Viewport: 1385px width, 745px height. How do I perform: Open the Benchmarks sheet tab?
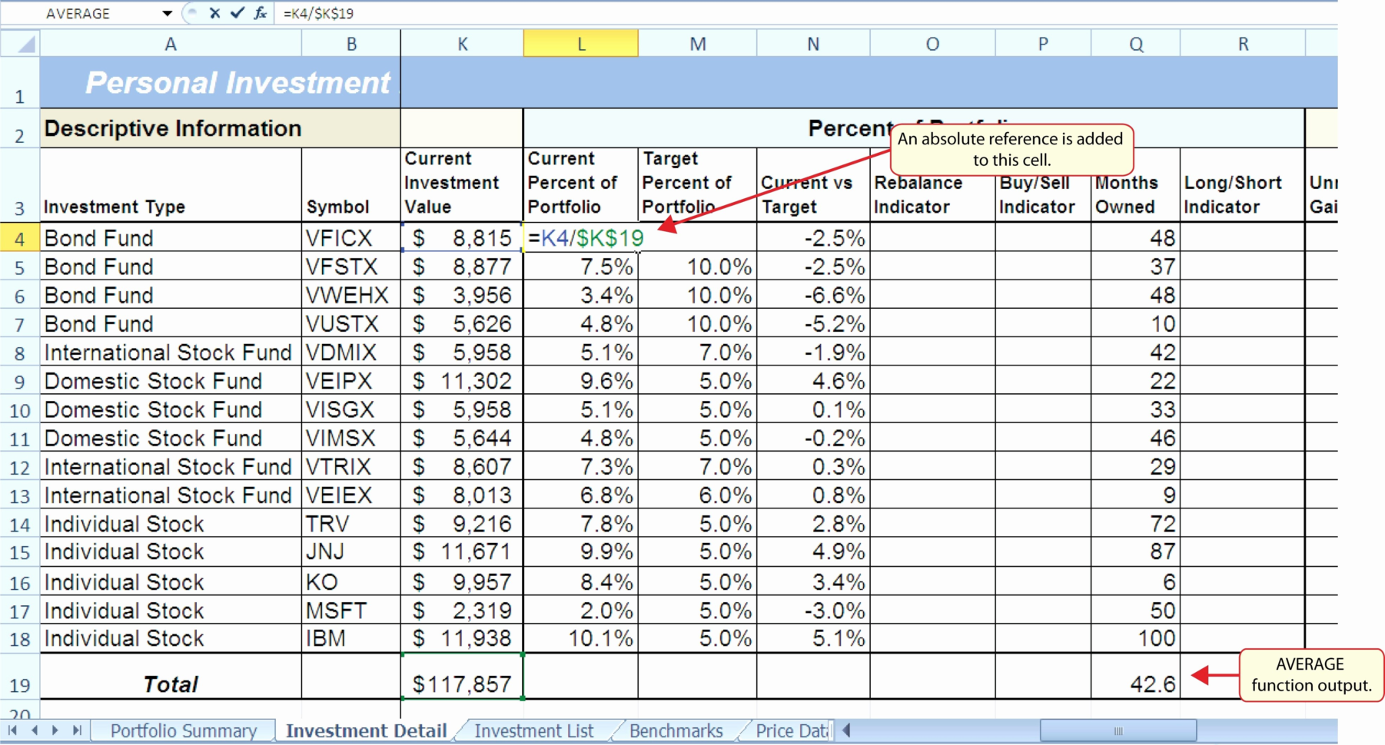point(675,730)
